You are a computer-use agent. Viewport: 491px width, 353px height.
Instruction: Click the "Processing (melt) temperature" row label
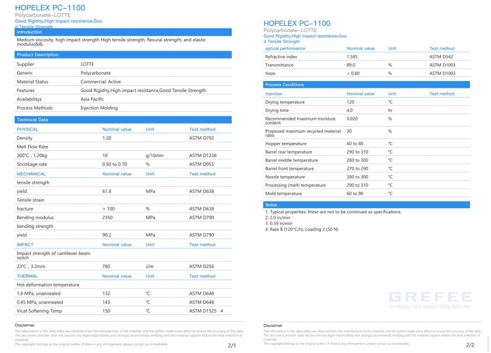(x=295, y=186)
